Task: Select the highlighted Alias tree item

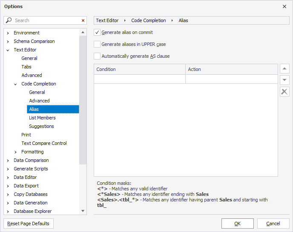Action: click(53, 109)
